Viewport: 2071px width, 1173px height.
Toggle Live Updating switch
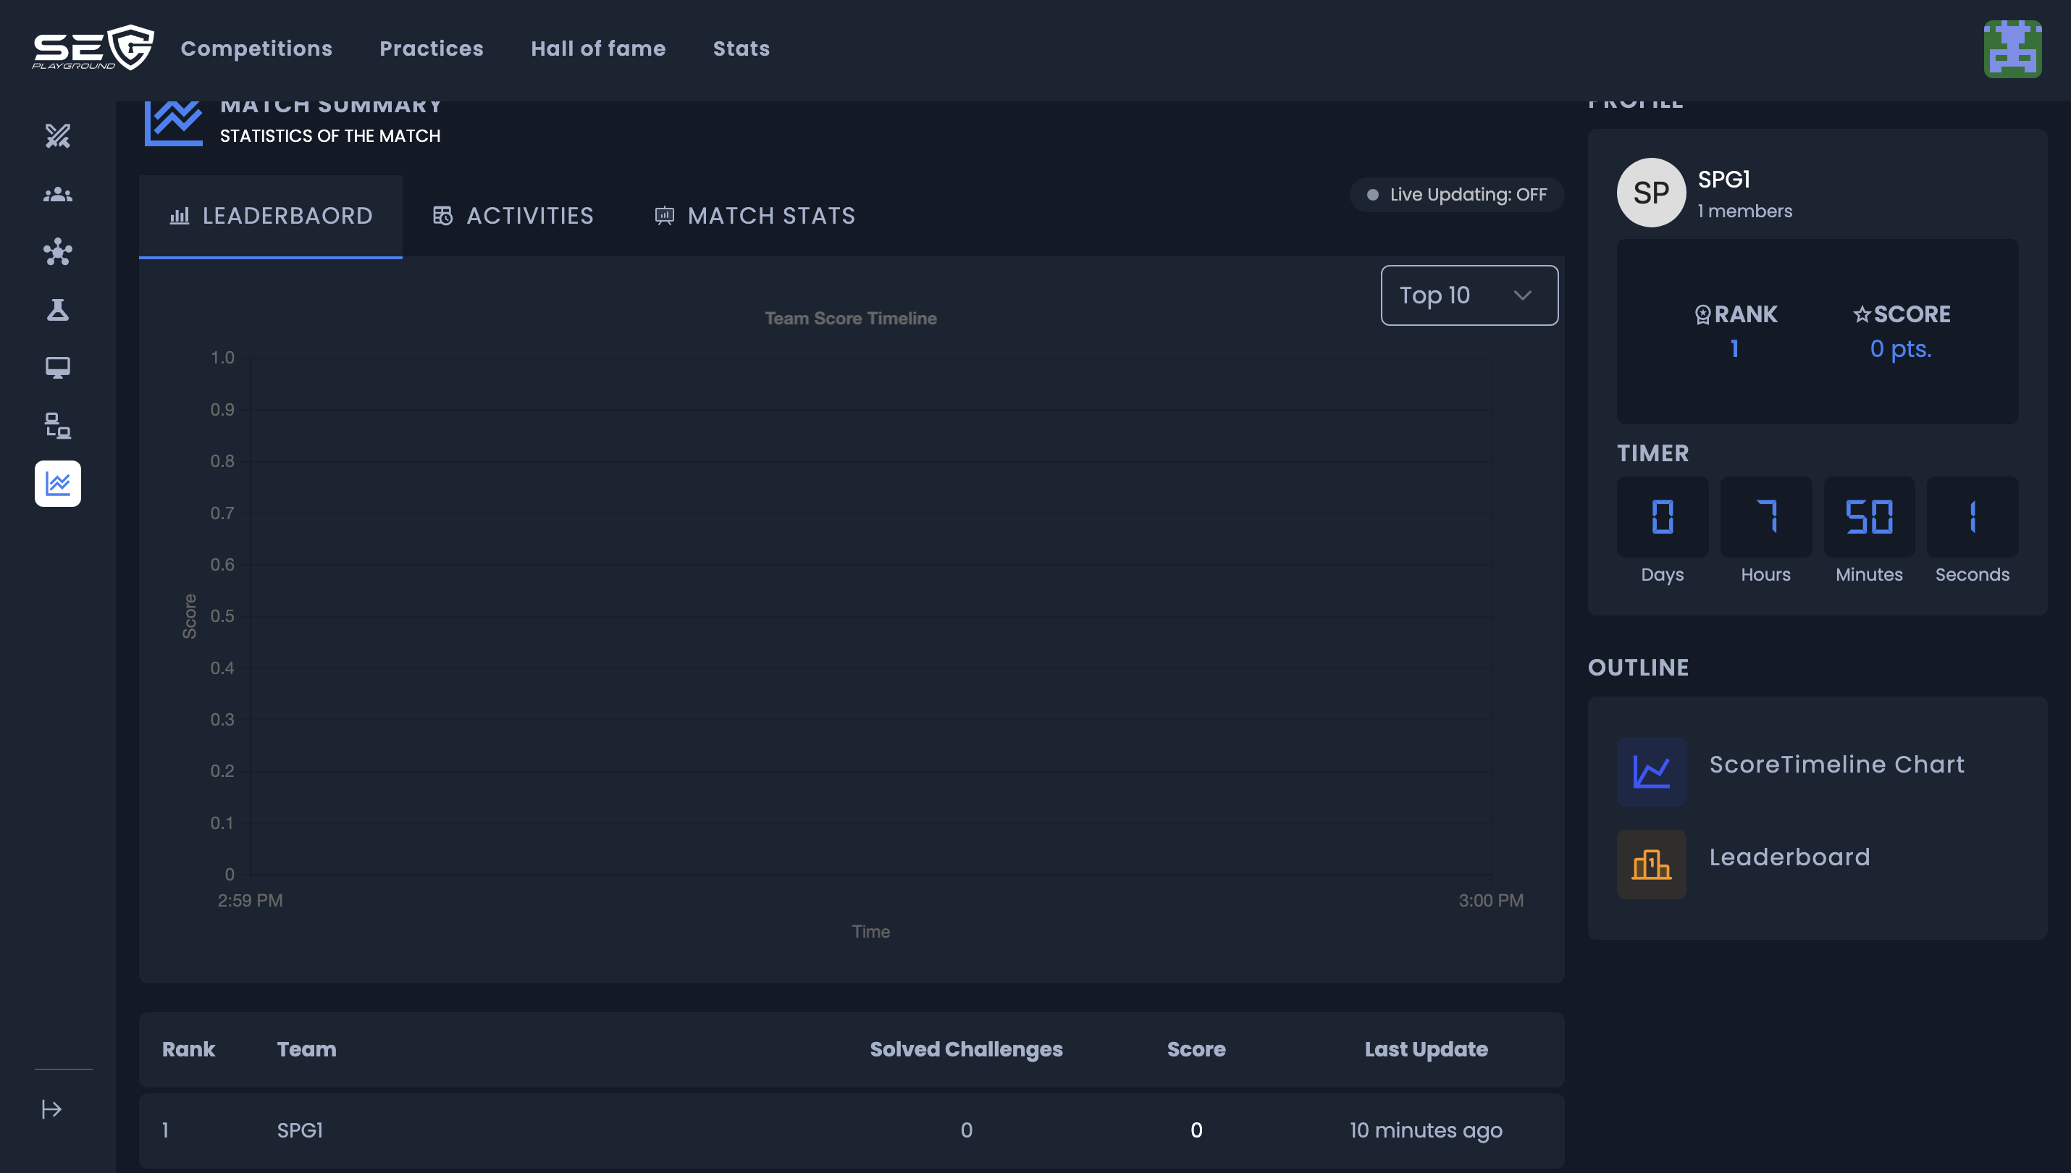pos(1456,195)
